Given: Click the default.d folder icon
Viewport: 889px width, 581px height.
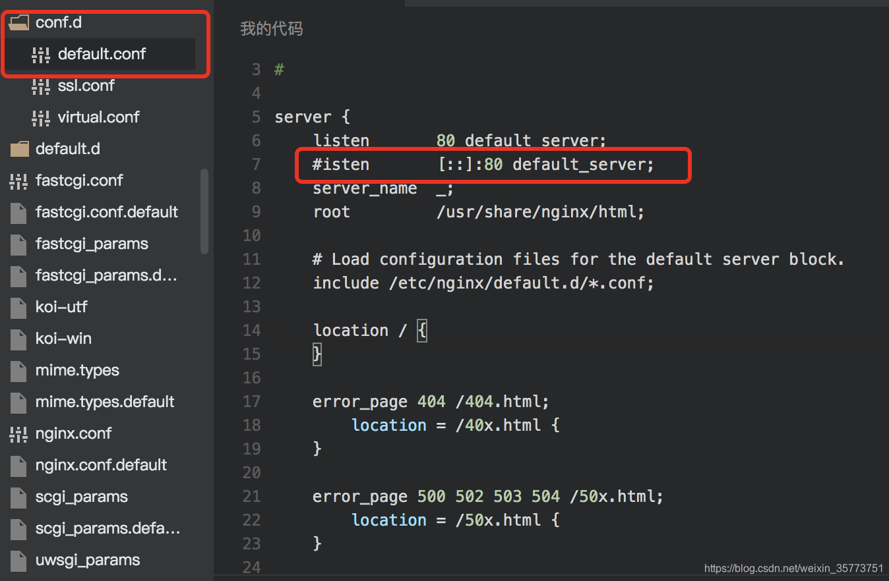Looking at the screenshot, I should click(20, 149).
